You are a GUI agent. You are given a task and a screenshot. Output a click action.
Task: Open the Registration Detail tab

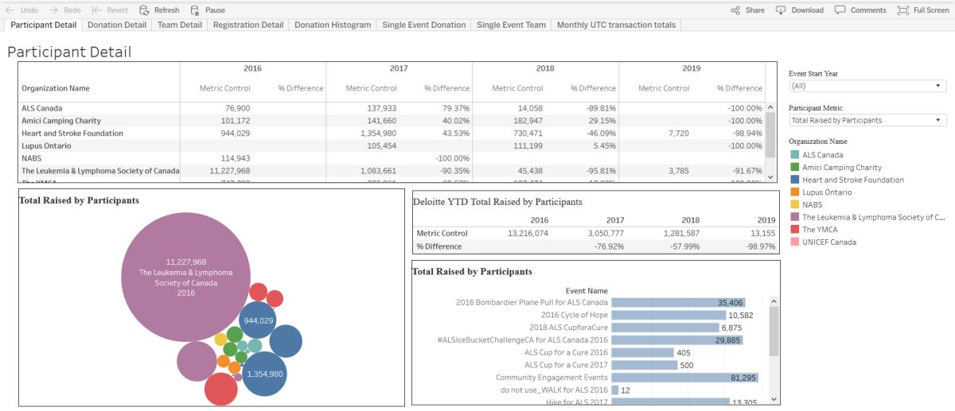[248, 25]
